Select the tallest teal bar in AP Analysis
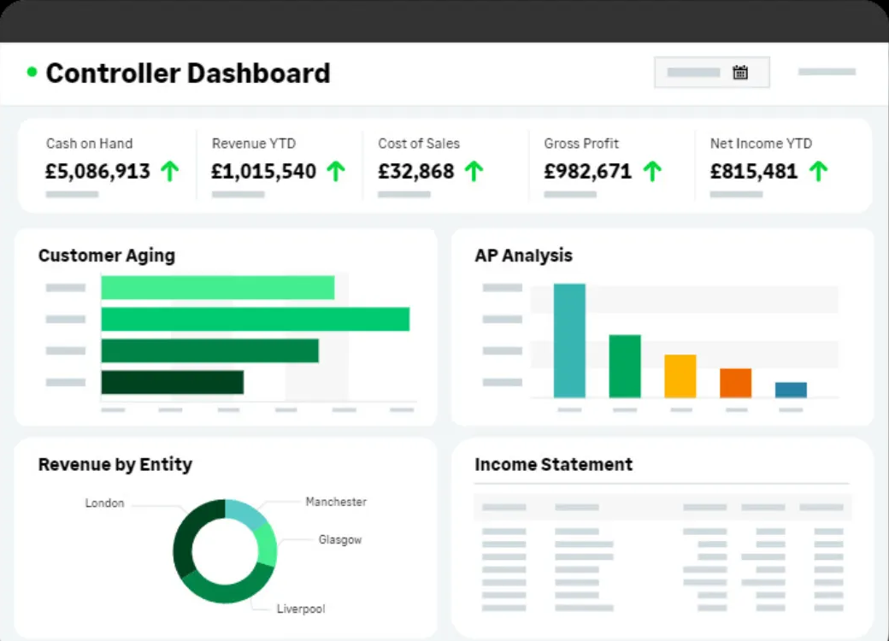The width and height of the screenshot is (889, 641). click(569, 340)
